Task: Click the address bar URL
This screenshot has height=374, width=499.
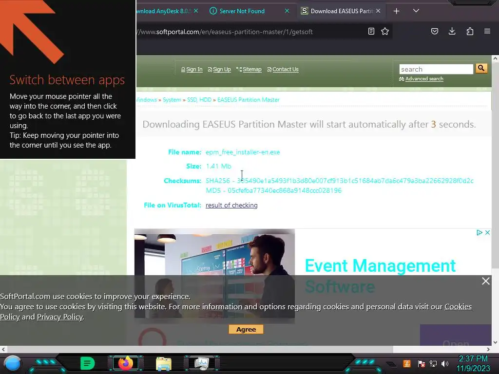Action: [x=225, y=32]
